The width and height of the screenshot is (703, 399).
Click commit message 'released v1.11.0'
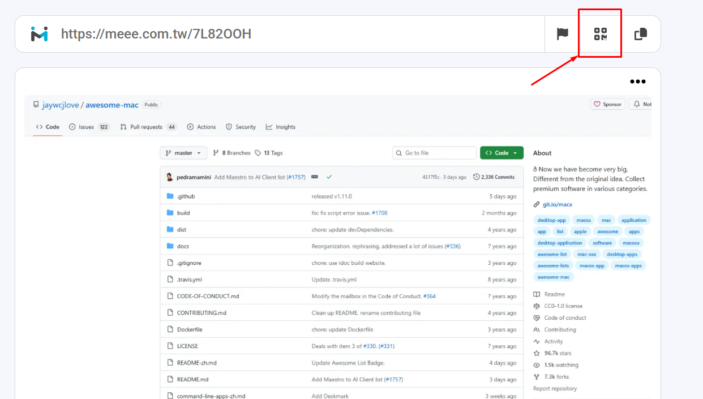pos(332,196)
